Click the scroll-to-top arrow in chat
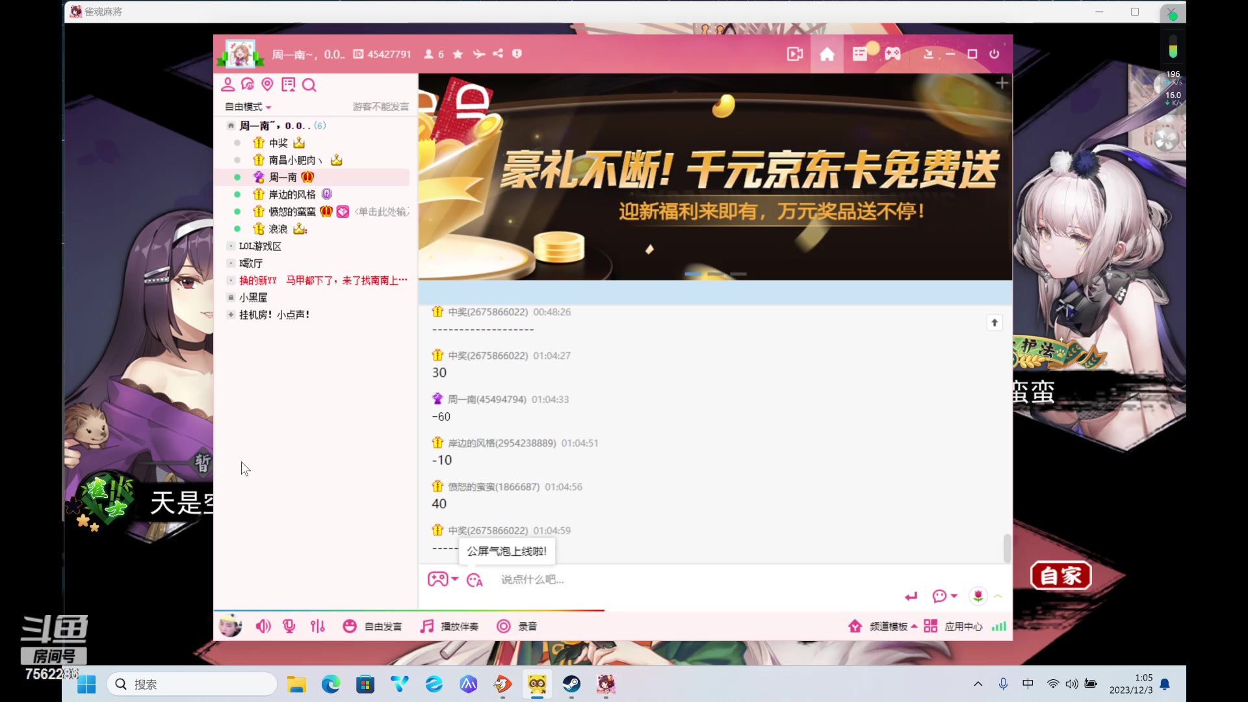The width and height of the screenshot is (1248, 702). [x=994, y=323]
